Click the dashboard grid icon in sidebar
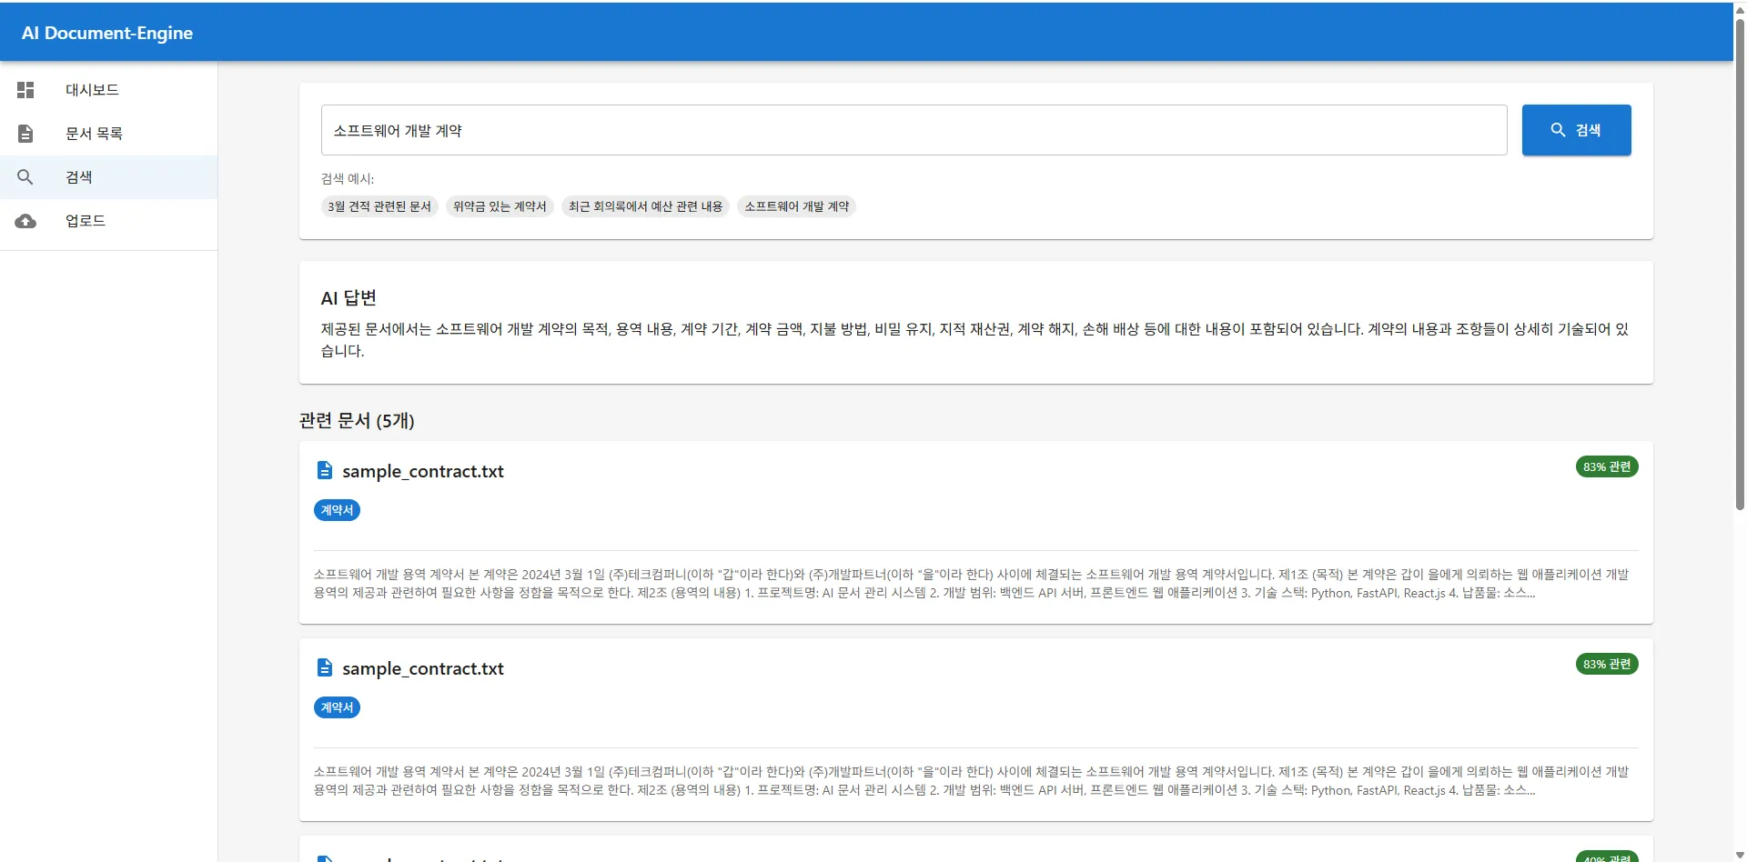Screen dimensions: 1747x862 pyautogui.click(x=25, y=90)
